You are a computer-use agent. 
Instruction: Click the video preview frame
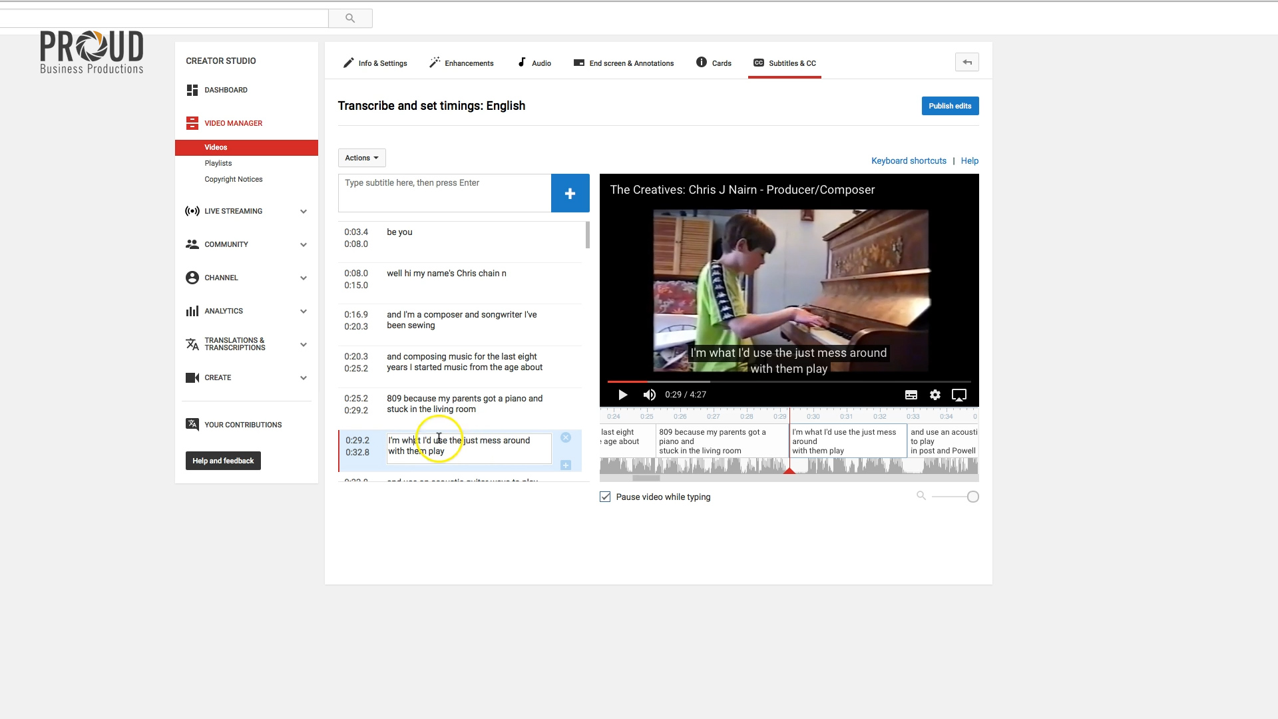click(x=791, y=291)
